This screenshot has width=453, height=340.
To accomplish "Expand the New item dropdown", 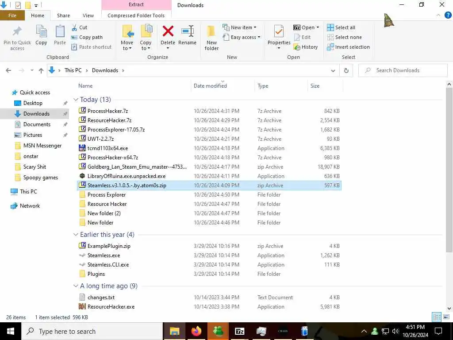I will point(239,27).
